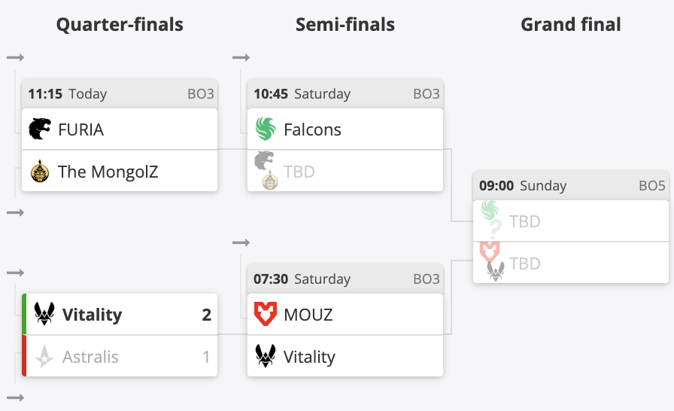Open the 11:15 Today match header
The width and height of the screenshot is (674, 411).
(119, 94)
